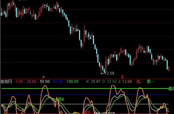This screenshot has height=114, width=174.
Task: Click the blue-red double arrow marker
Action: pos(44,77)
